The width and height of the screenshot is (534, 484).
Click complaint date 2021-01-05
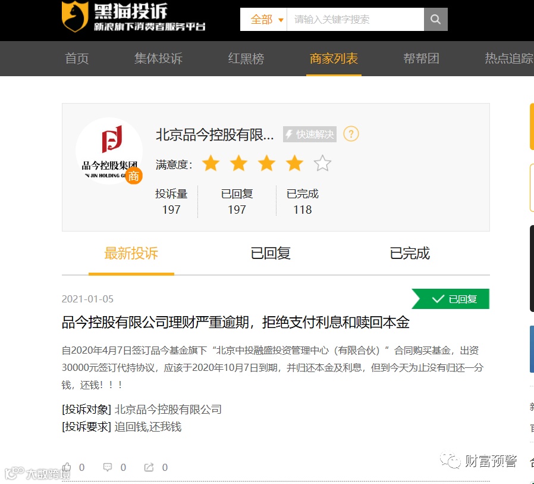pos(87,299)
